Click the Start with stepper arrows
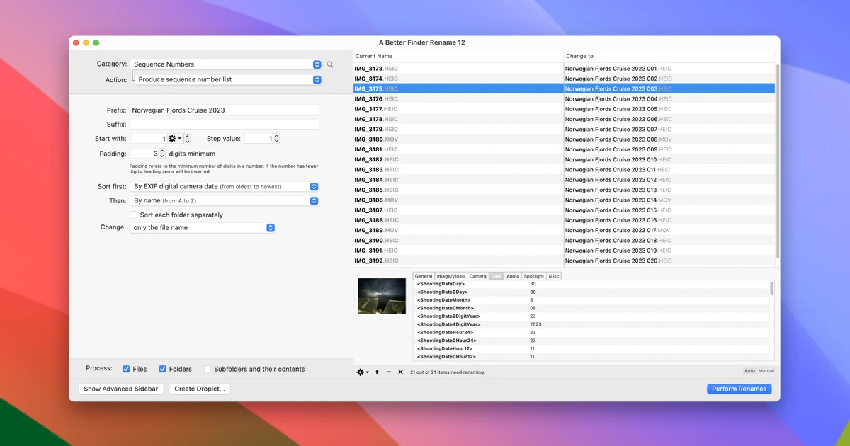This screenshot has height=446, width=850. click(187, 139)
